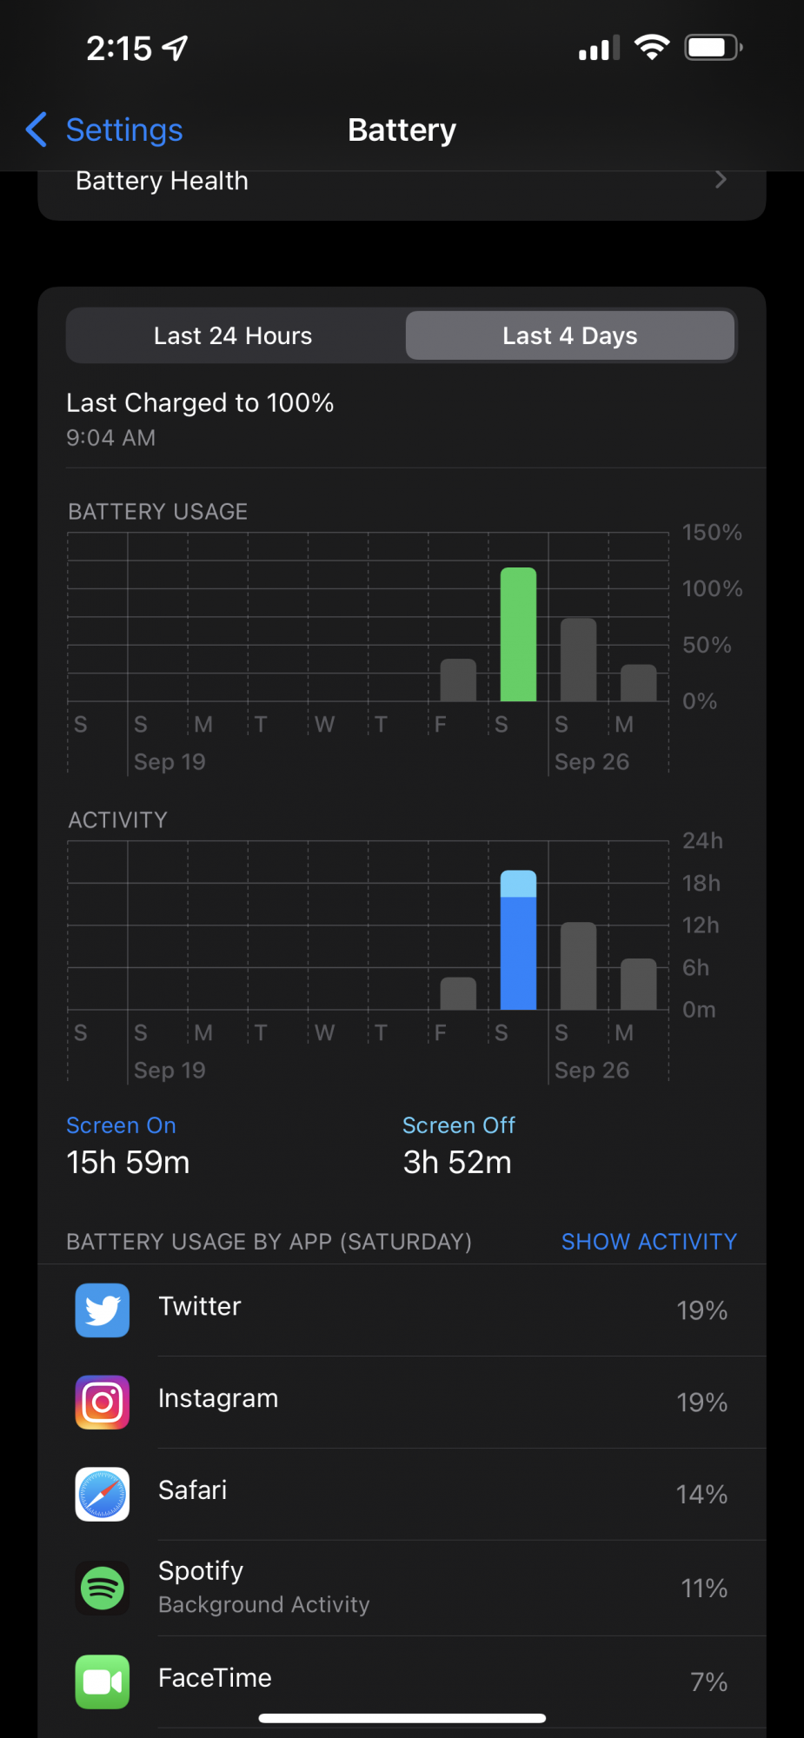
Task: Select the Friday battery usage bar
Action: pyautogui.click(x=458, y=680)
